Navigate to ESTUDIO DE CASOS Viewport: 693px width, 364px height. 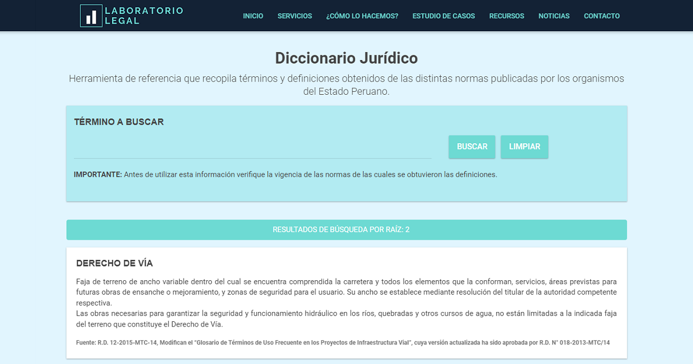[x=444, y=16]
